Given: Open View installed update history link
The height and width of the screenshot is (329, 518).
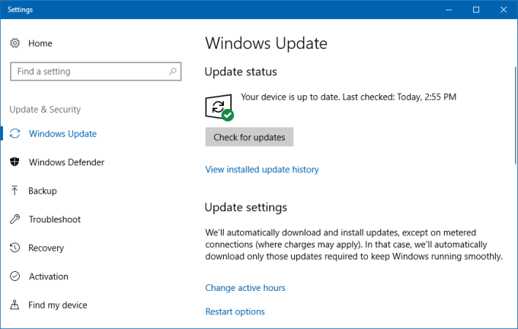Looking at the screenshot, I should pos(262,170).
